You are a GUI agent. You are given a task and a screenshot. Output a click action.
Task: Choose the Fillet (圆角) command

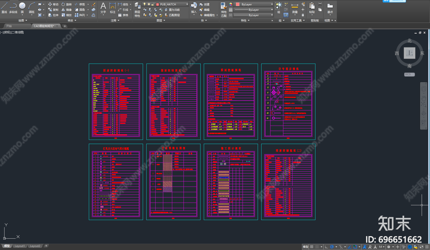pyautogui.click(x=80, y=10)
